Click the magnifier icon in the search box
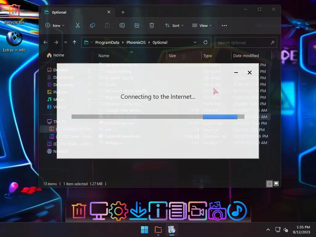The width and height of the screenshot is (316, 237). 272,43
